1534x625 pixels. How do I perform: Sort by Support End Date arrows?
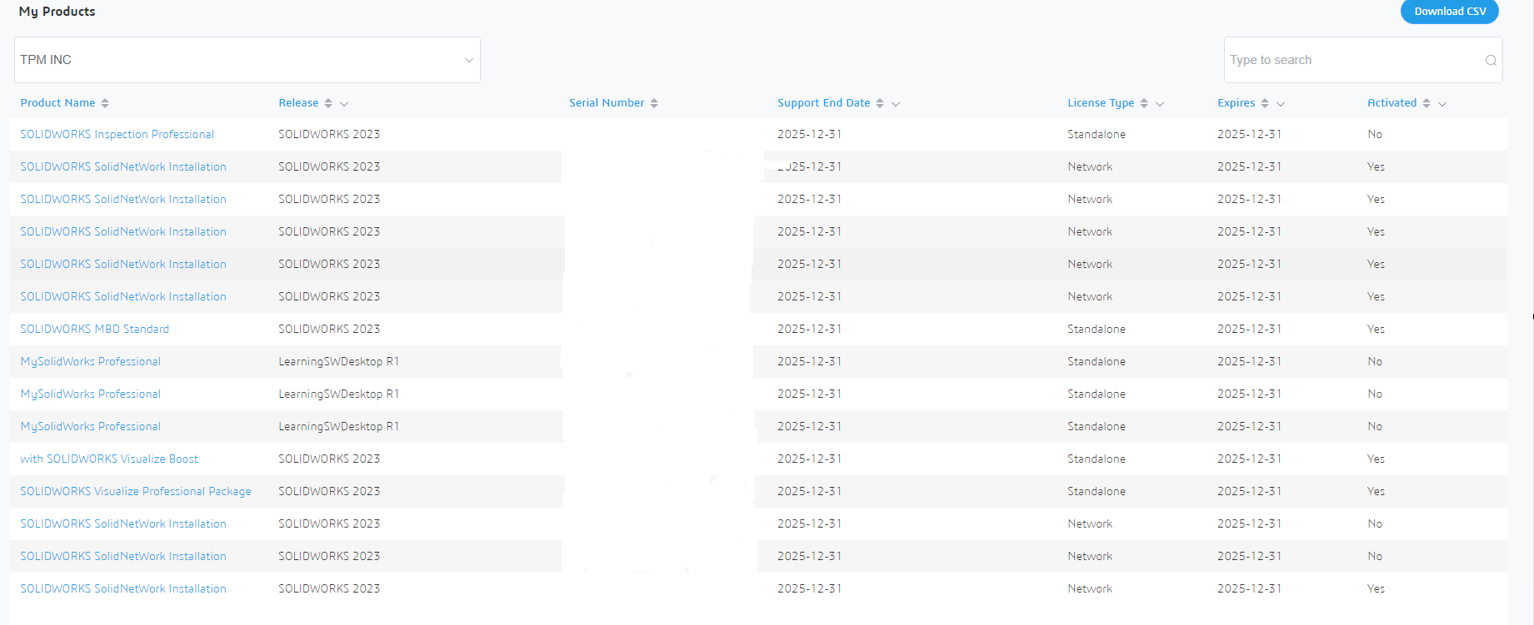880,103
